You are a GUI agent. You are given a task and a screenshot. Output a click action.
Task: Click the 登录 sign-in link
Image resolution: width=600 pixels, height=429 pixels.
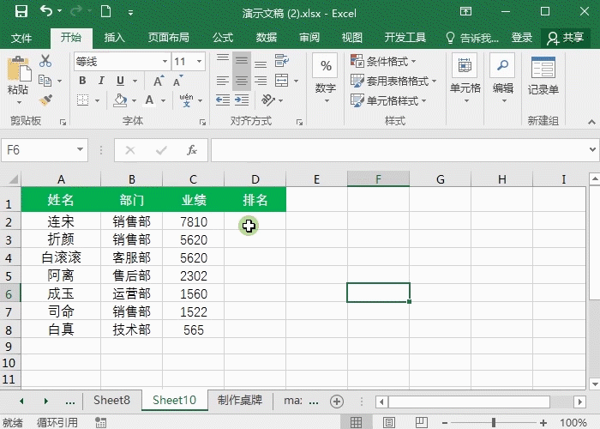[522, 38]
